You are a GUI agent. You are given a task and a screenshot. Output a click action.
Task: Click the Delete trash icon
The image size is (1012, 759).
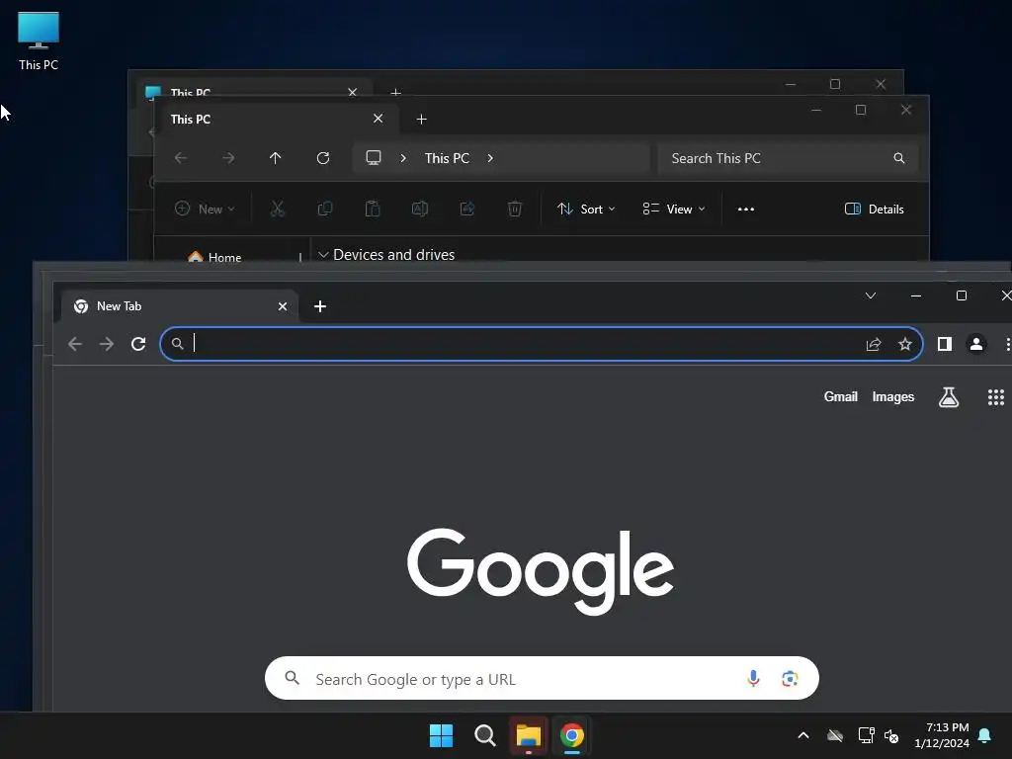click(x=514, y=210)
